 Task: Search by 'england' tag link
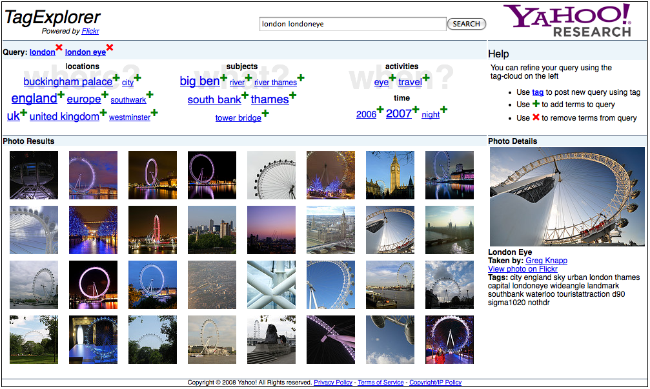coord(34,99)
